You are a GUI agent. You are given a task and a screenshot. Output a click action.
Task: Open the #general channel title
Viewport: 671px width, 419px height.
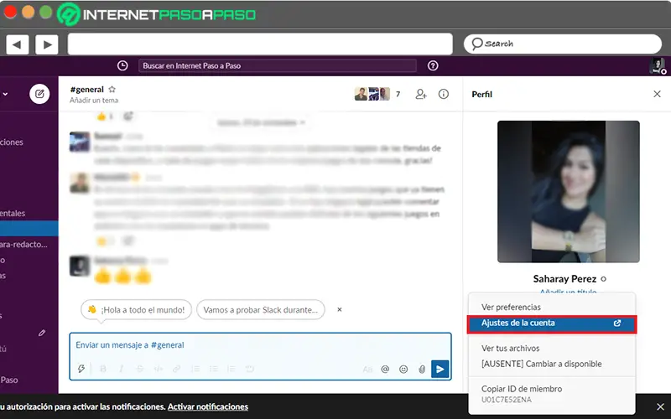pos(87,89)
